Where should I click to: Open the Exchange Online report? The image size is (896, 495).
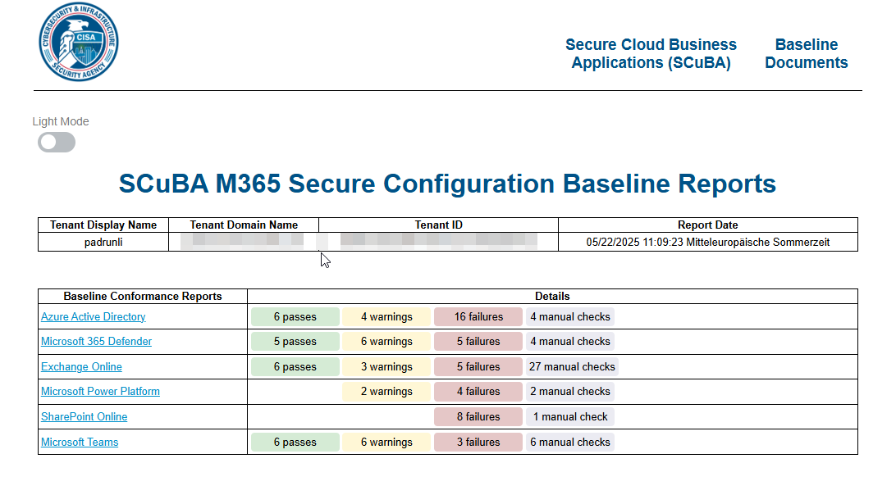pos(81,366)
